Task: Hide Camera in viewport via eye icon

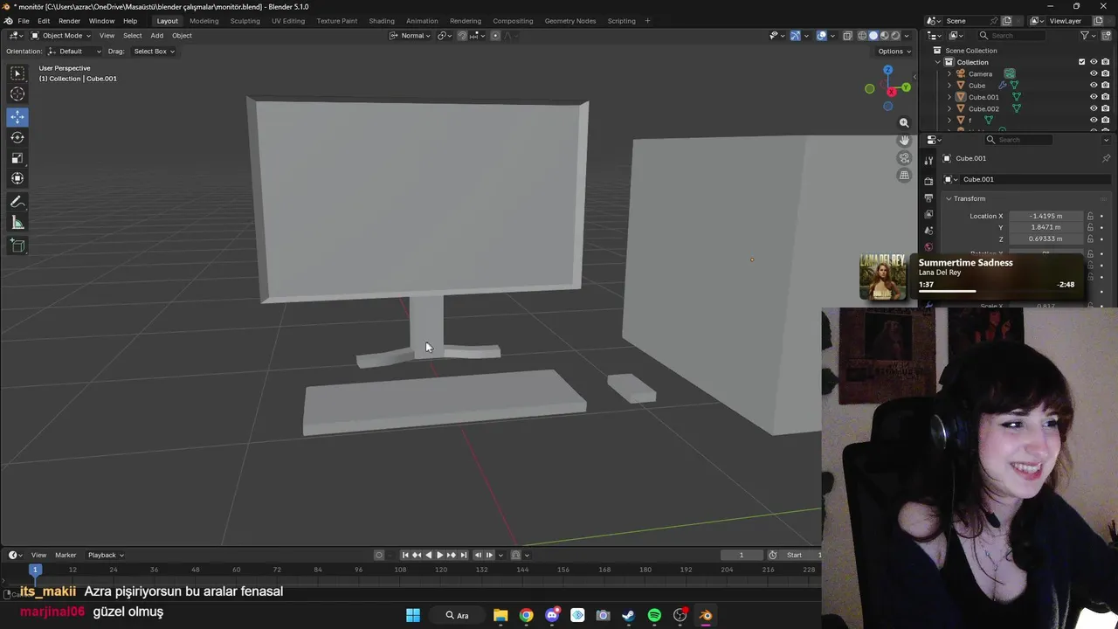Action: click(1094, 73)
